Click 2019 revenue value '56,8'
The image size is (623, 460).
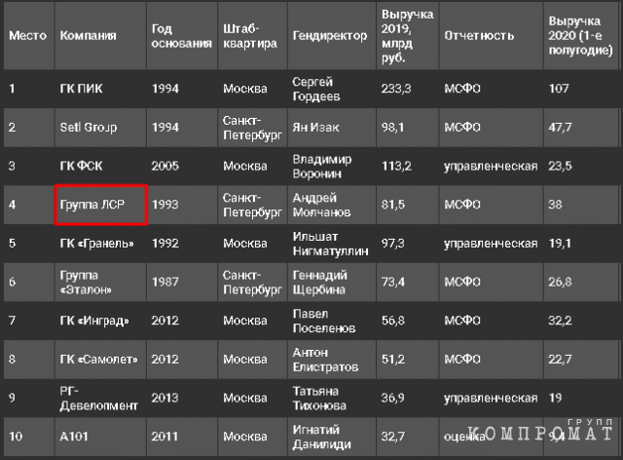click(x=393, y=321)
